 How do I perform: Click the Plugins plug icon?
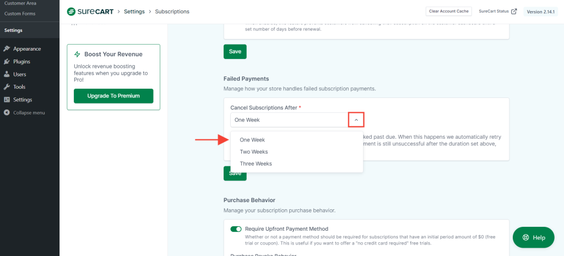tap(7, 62)
